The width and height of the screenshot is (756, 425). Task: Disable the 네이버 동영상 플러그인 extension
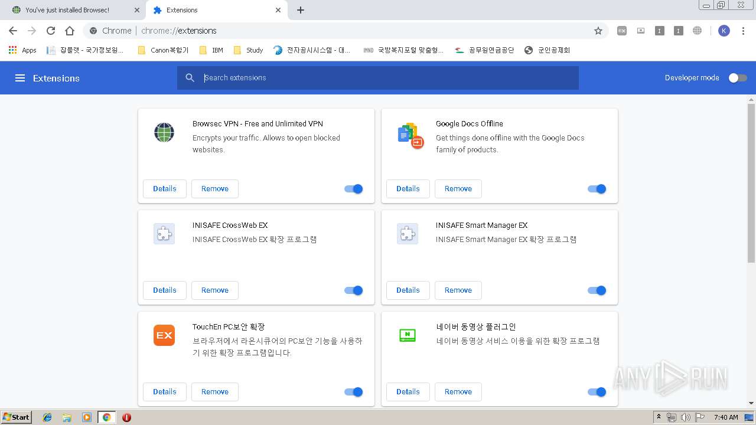coord(597,392)
